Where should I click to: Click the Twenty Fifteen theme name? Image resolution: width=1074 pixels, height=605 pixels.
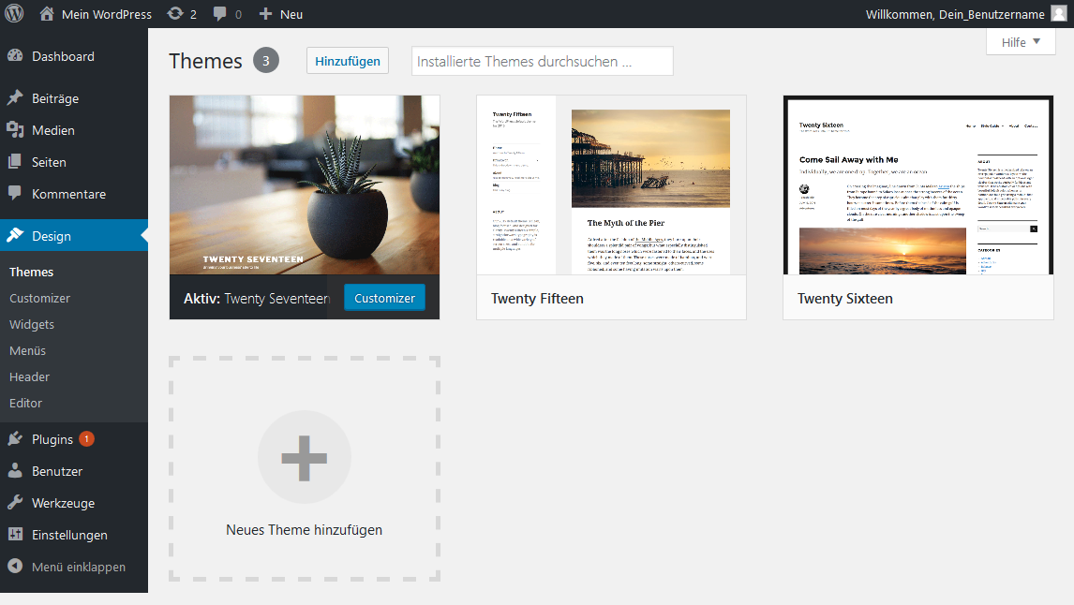tap(537, 299)
